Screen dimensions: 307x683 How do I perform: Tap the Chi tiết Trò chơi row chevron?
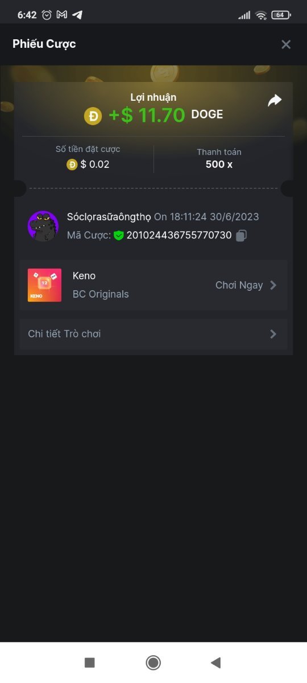(273, 334)
